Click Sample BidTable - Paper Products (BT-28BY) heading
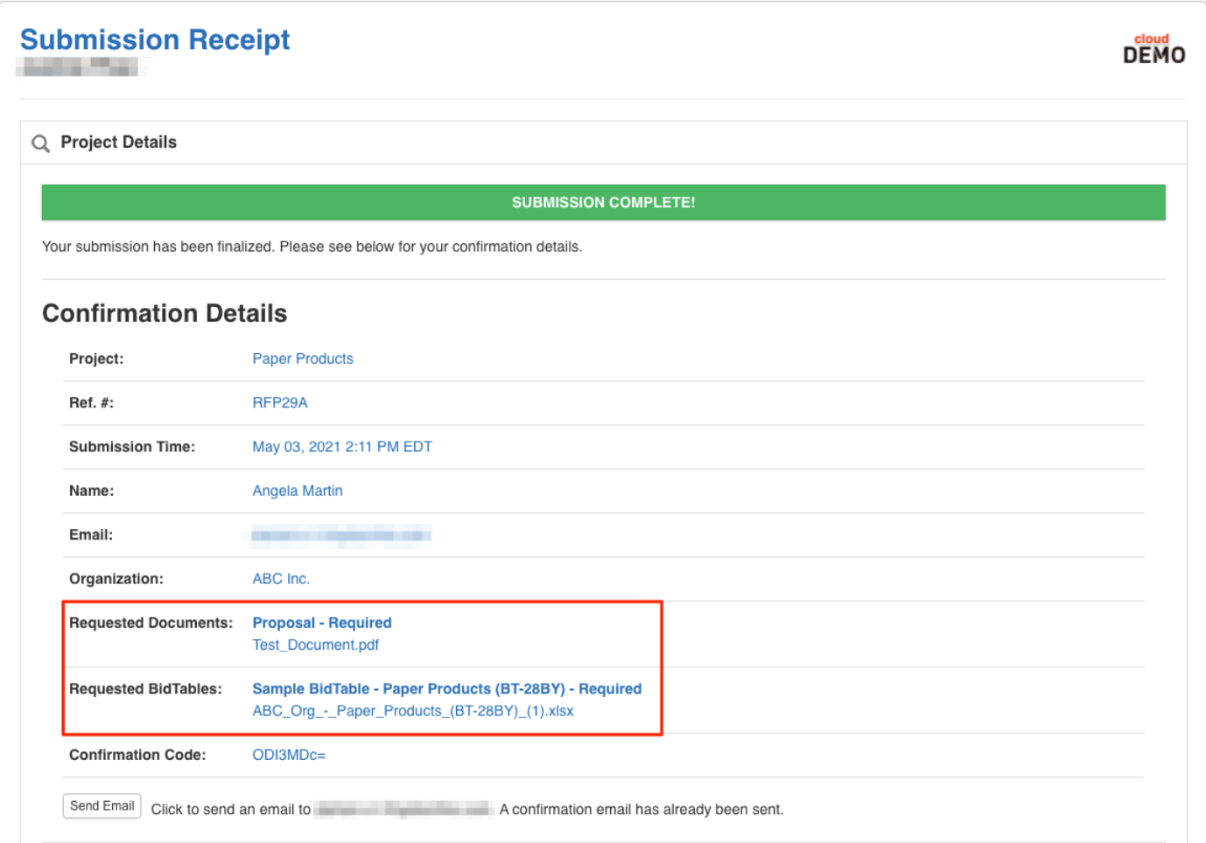 pos(447,689)
